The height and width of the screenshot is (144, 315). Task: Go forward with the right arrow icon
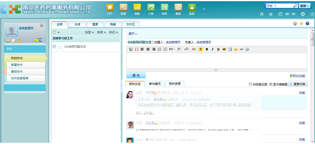pyautogui.click(x=293, y=14)
